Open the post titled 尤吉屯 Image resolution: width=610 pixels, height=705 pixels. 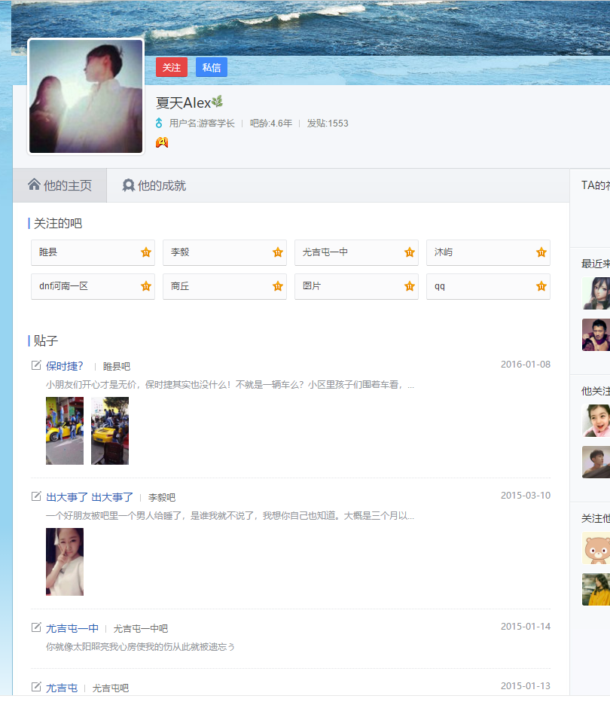(62, 688)
